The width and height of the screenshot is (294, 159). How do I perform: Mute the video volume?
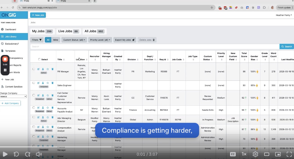coord(39,154)
